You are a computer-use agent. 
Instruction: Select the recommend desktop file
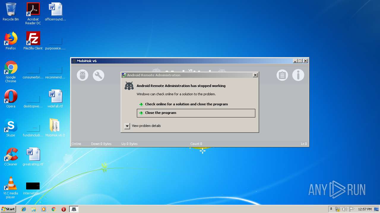(56, 72)
